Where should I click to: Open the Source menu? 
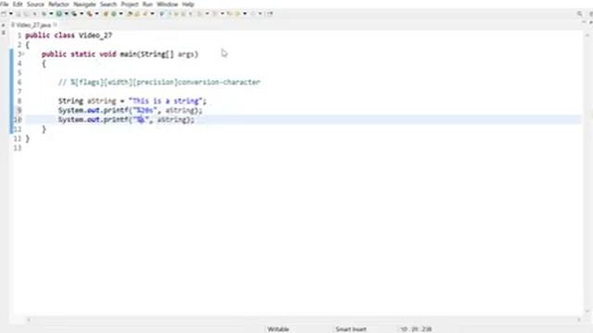[x=35, y=4]
